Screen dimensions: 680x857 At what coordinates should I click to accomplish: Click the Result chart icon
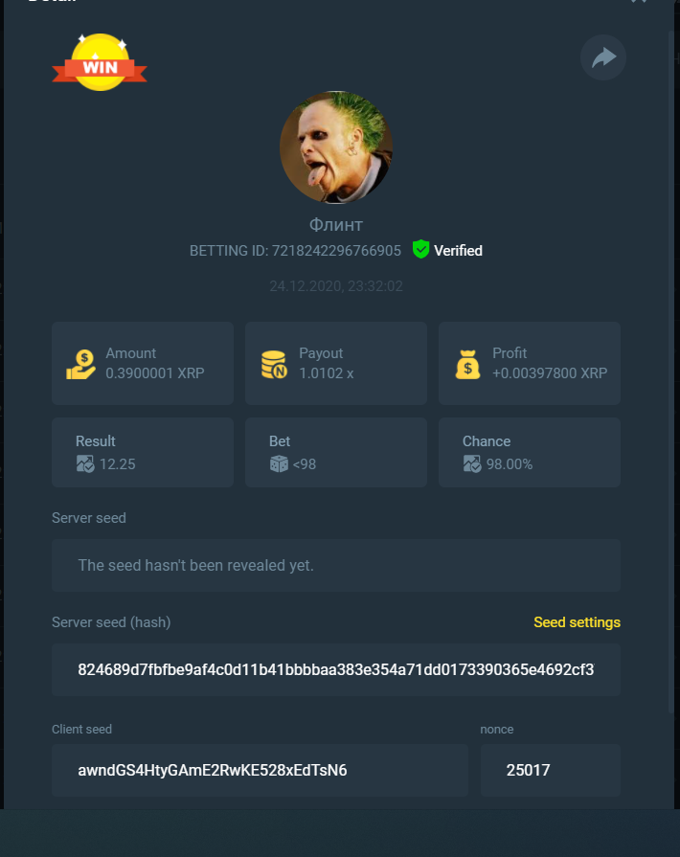click(85, 464)
